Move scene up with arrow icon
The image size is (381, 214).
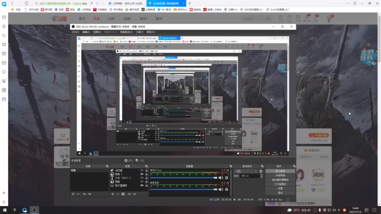(x=84, y=194)
